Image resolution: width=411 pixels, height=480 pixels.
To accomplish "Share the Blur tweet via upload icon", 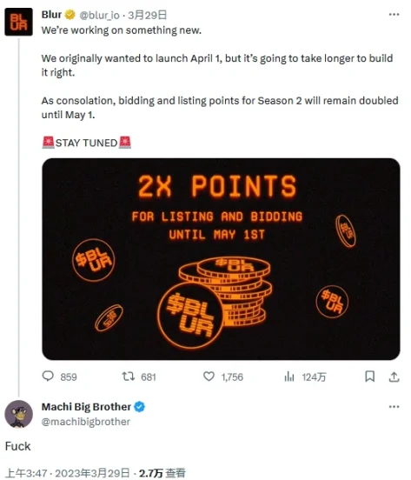I will point(394,377).
